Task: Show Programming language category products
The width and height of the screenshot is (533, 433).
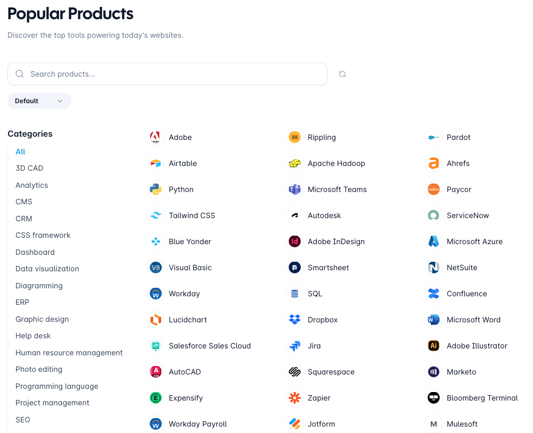Action: coord(57,386)
